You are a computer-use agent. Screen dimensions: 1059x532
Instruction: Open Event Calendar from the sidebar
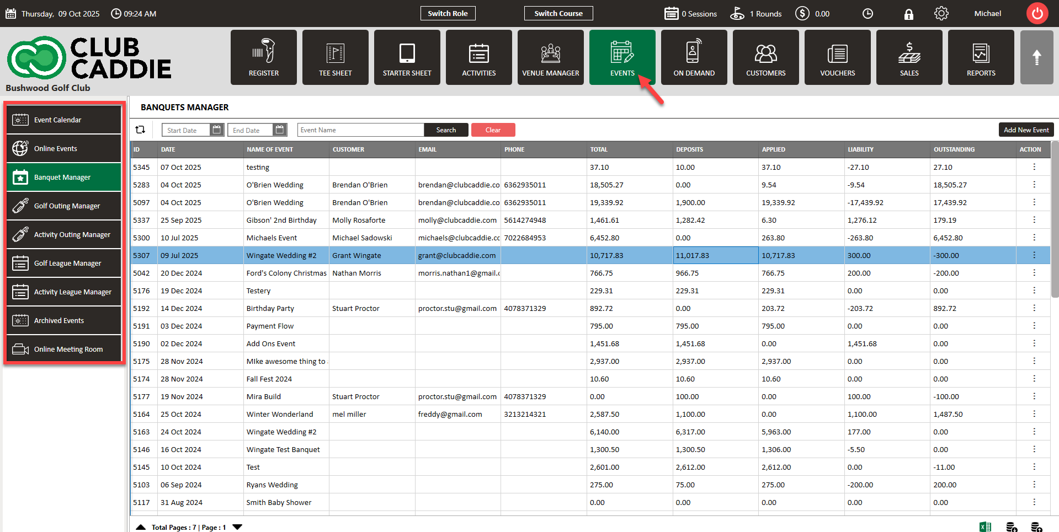point(64,120)
